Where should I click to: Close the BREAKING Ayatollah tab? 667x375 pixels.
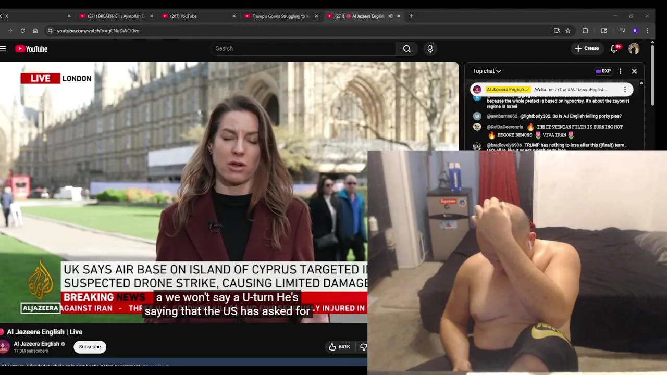pos(152,16)
